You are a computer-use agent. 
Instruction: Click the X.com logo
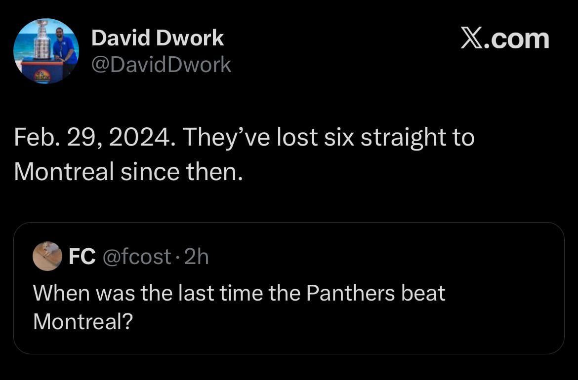(503, 39)
